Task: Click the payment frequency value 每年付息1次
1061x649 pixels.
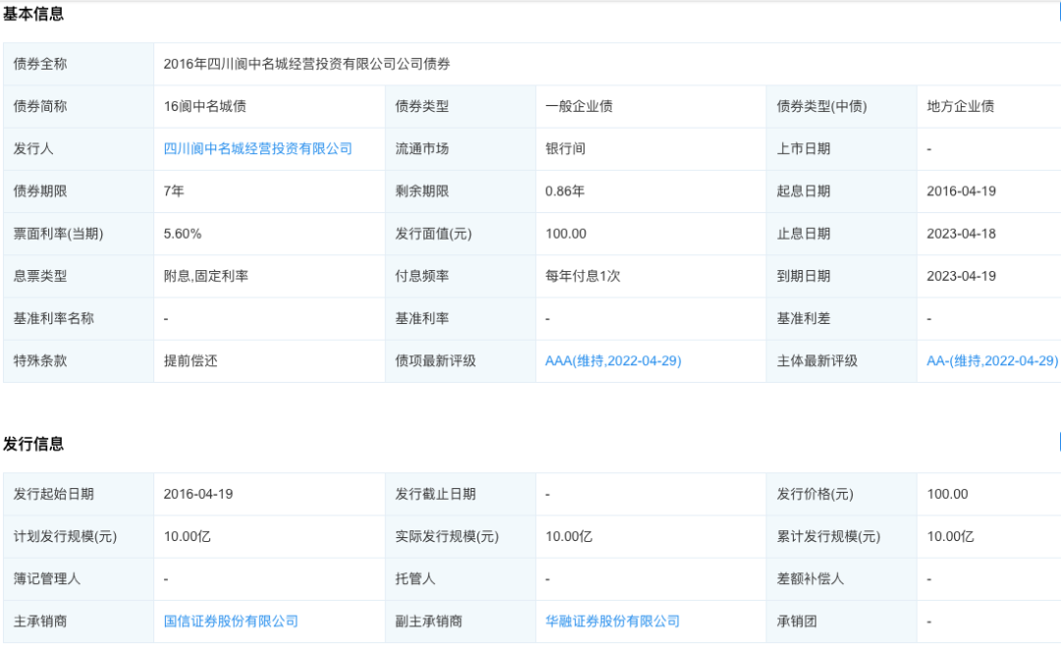Action: coord(584,276)
